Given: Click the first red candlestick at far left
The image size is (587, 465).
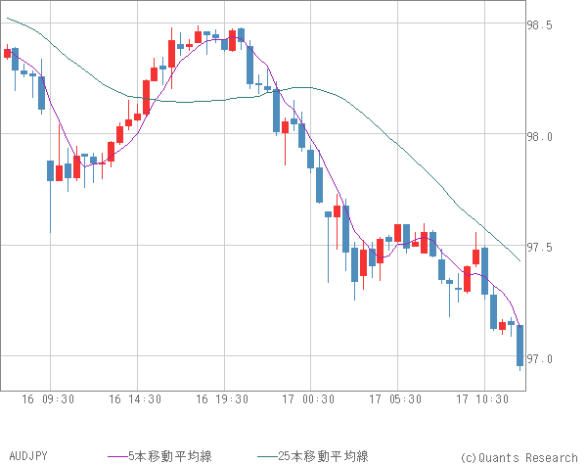Looking at the screenshot, I should click(7, 53).
